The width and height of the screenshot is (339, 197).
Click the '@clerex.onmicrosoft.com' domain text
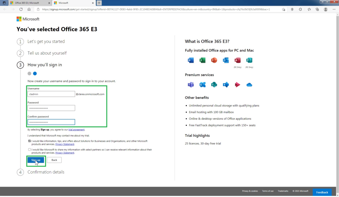pos(90,94)
